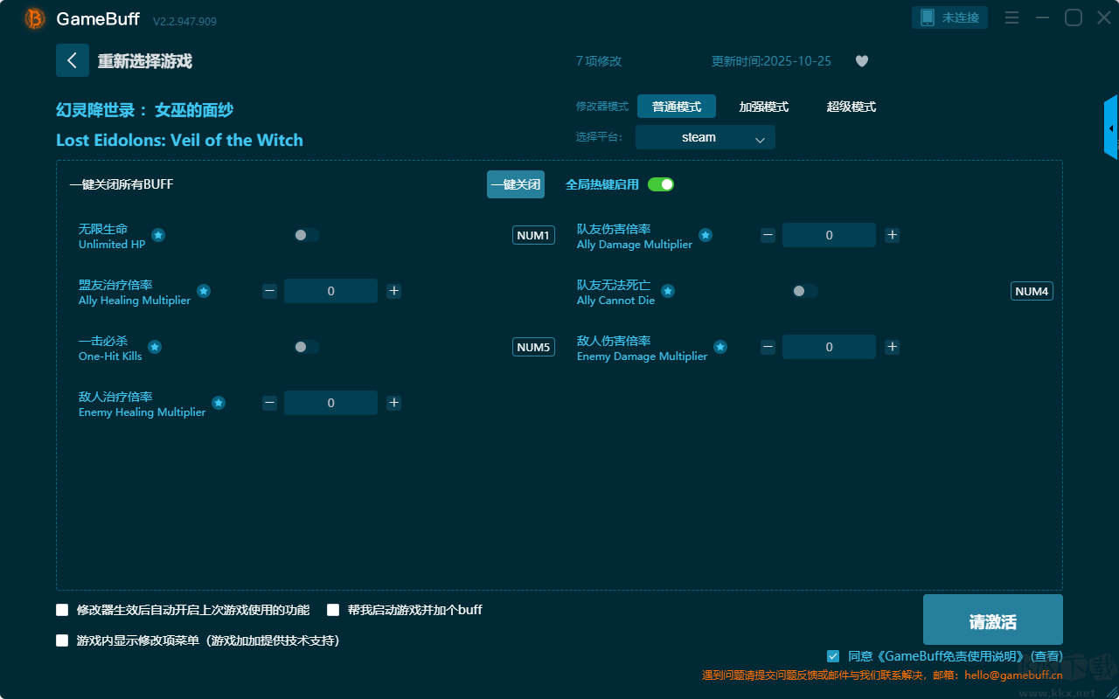Click the Enemy Healing Multiplier value field
Screen dimensions: 1119x699
[x=330, y=403]
